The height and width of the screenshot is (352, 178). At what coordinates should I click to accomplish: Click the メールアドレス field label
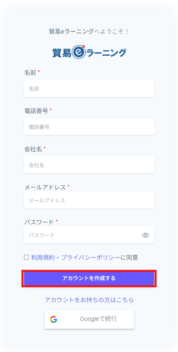(45, 187)
